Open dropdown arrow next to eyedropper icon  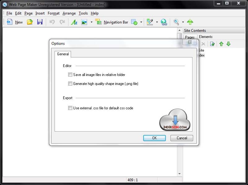[x=157, y=22]
